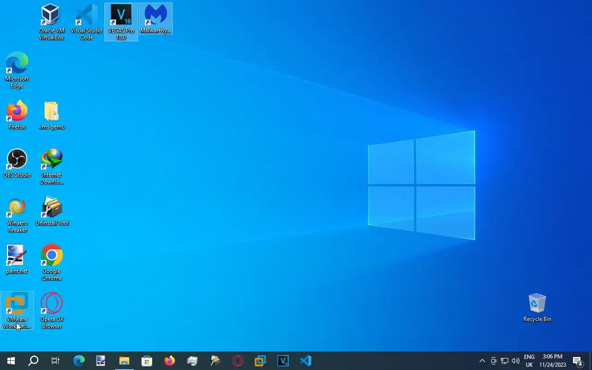Click the Show desktop sliver at taskbar end
This screenshot has width=592, height=370.
(x=591, y=361)
